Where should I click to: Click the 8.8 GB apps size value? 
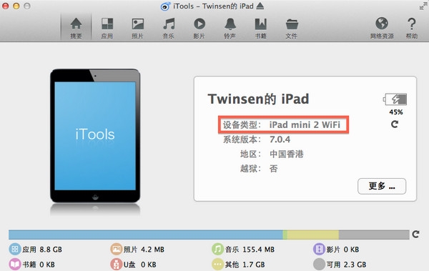click(51, 250)
